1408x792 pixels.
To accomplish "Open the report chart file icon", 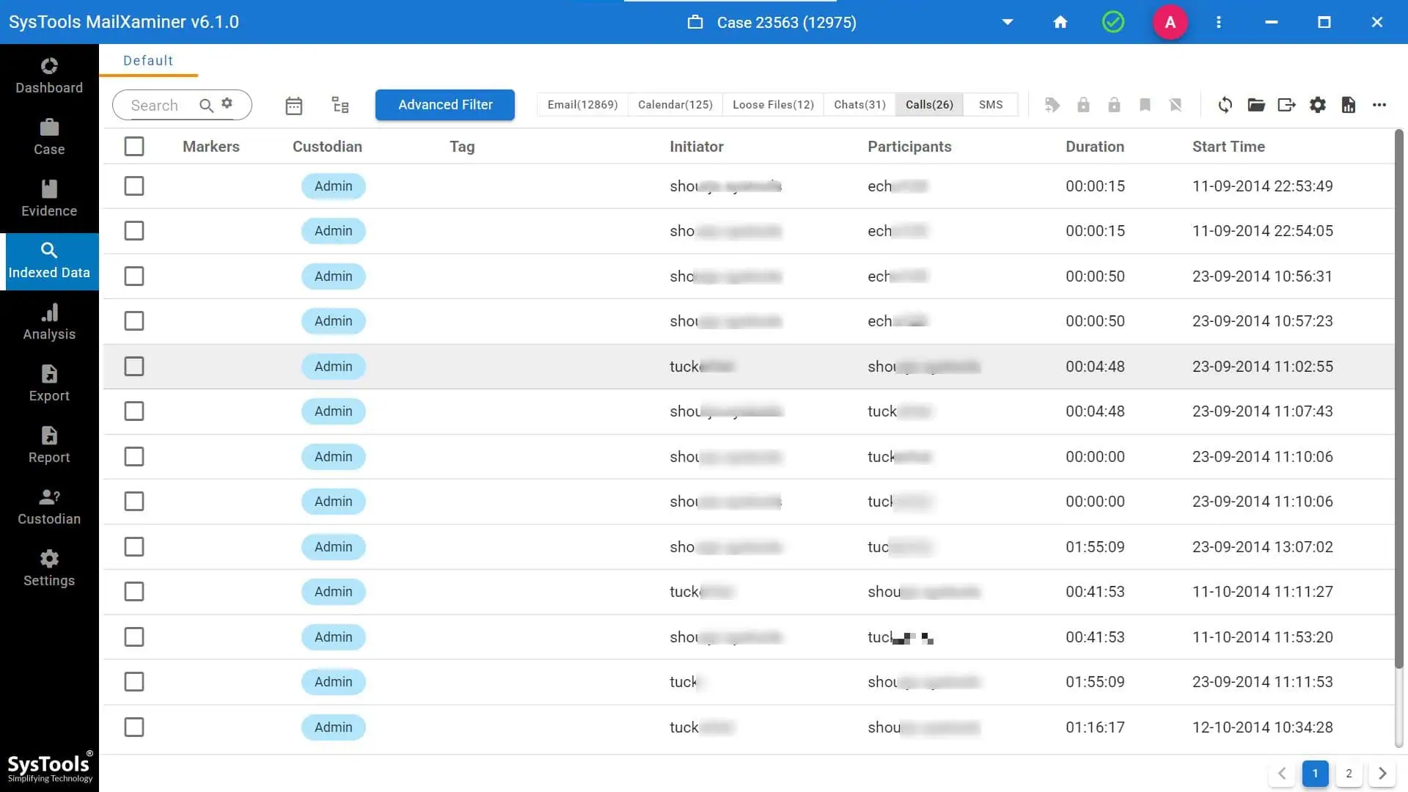I will tap(1349, 105).
